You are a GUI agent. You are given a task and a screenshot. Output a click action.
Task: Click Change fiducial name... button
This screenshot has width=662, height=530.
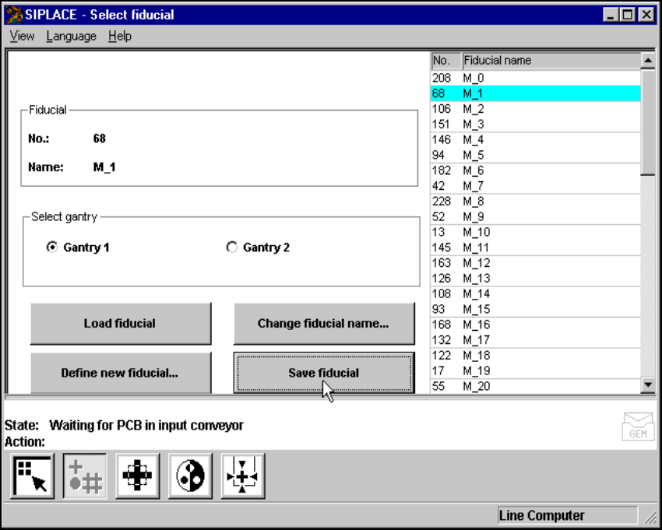coord(324,324)
